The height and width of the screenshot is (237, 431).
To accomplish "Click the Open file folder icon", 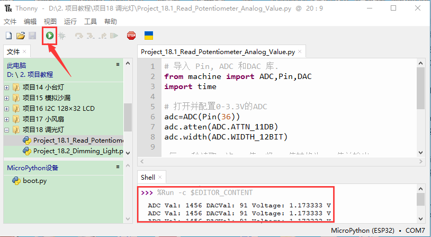I will coord(21,36).
